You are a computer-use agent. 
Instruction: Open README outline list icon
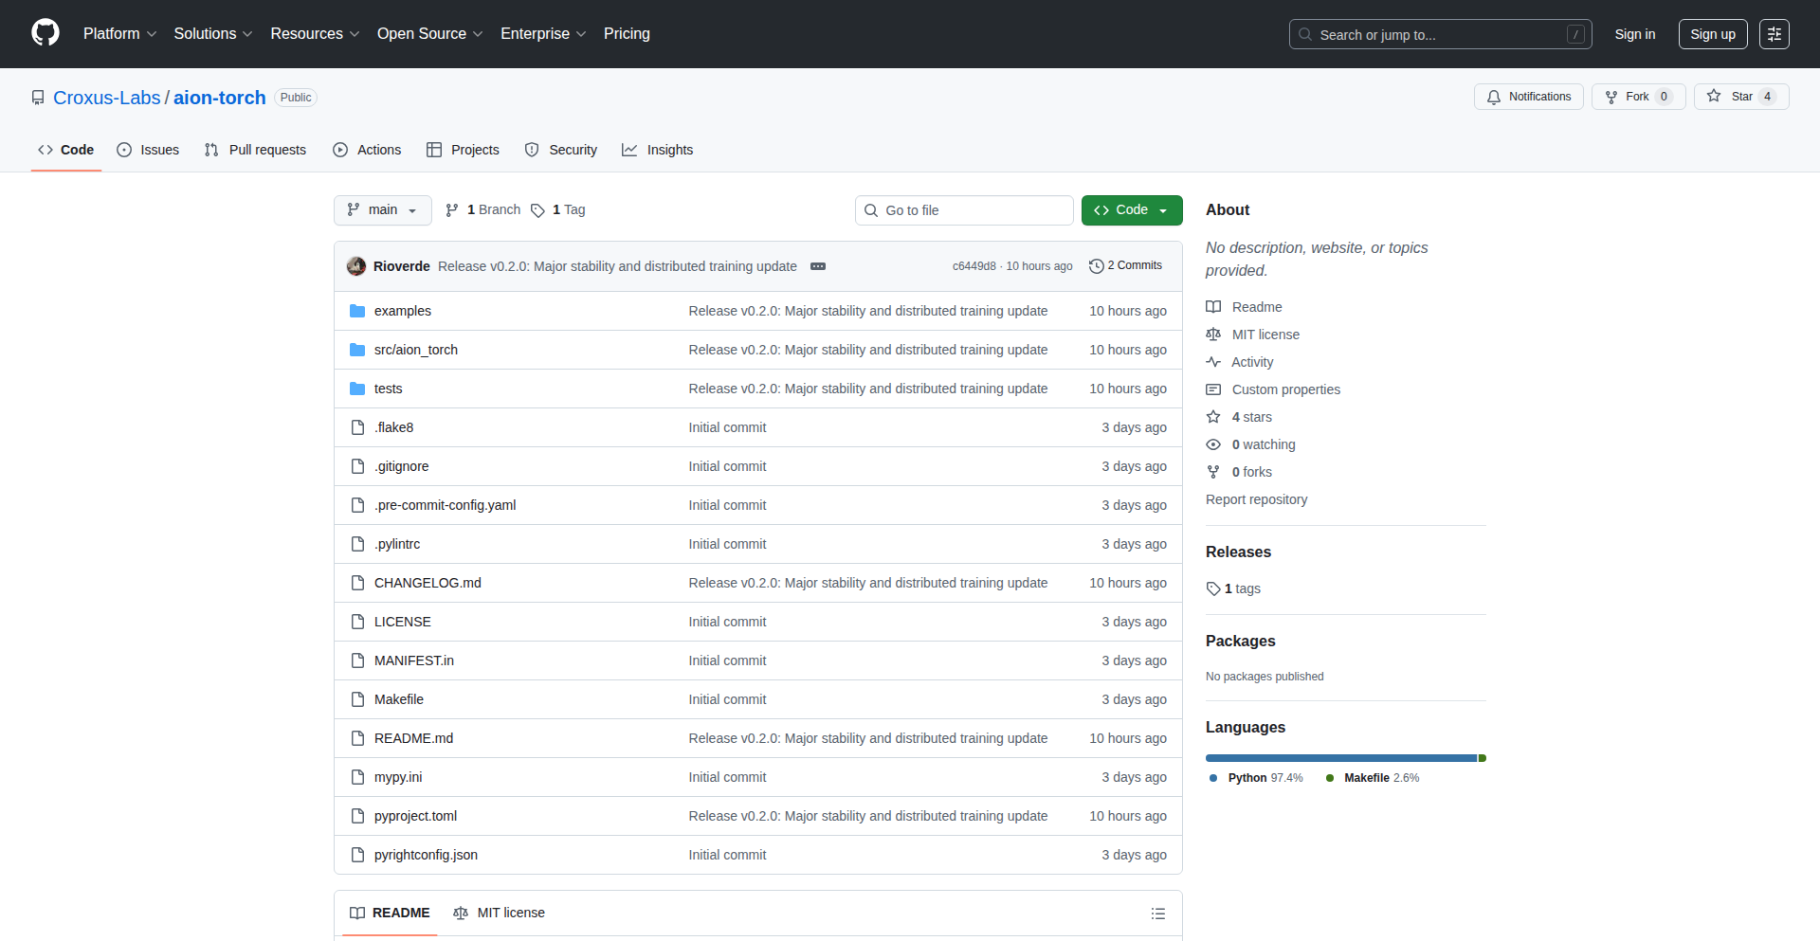click(x=1157, y=914)
